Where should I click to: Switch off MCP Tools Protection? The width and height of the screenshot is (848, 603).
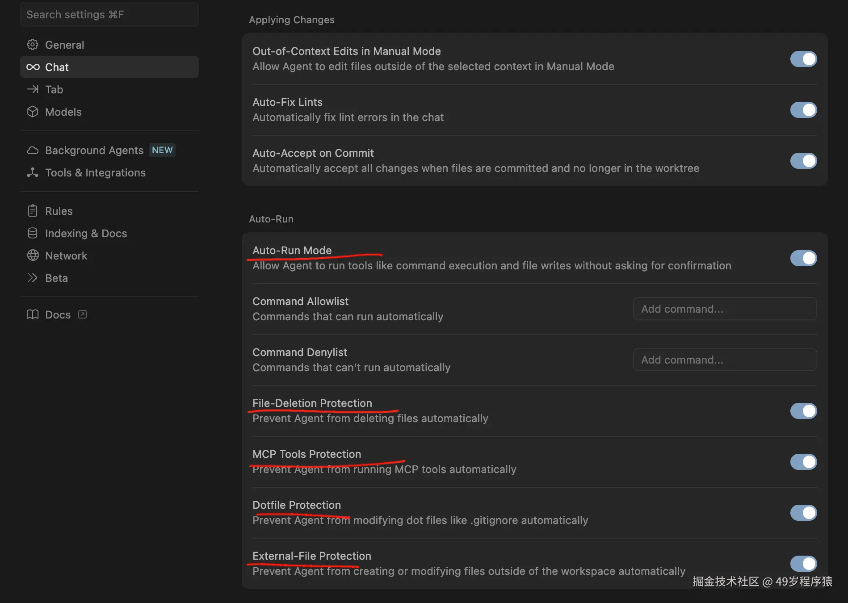point(803,462)
